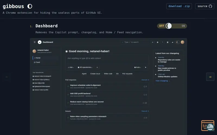Click the Type / to search field
217x135 pixels.
pos(134,42)
